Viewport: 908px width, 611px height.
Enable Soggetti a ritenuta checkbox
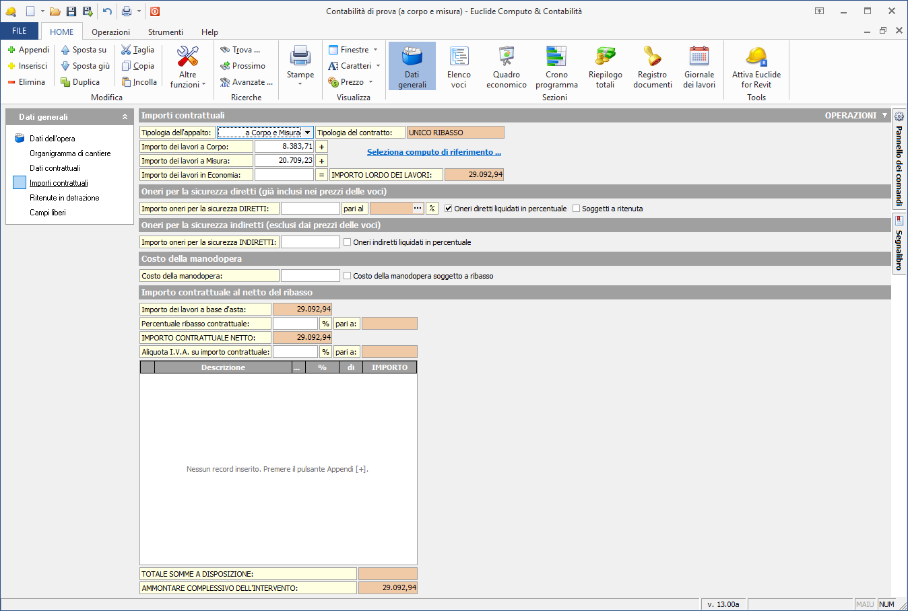pyautogui.click(x=576, y=209)
